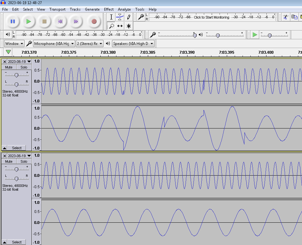
Task: Choose the Draw tool pencil
Action: point(129,17)
